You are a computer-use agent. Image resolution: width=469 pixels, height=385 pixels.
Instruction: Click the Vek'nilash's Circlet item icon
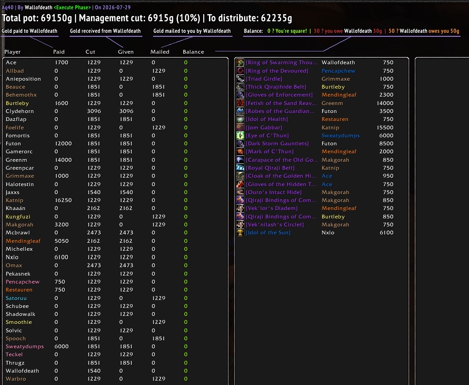(240, 225)
